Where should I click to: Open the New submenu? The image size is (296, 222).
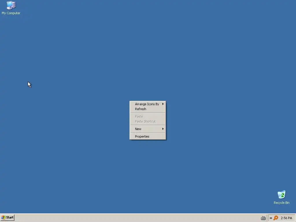coord(148,129)
